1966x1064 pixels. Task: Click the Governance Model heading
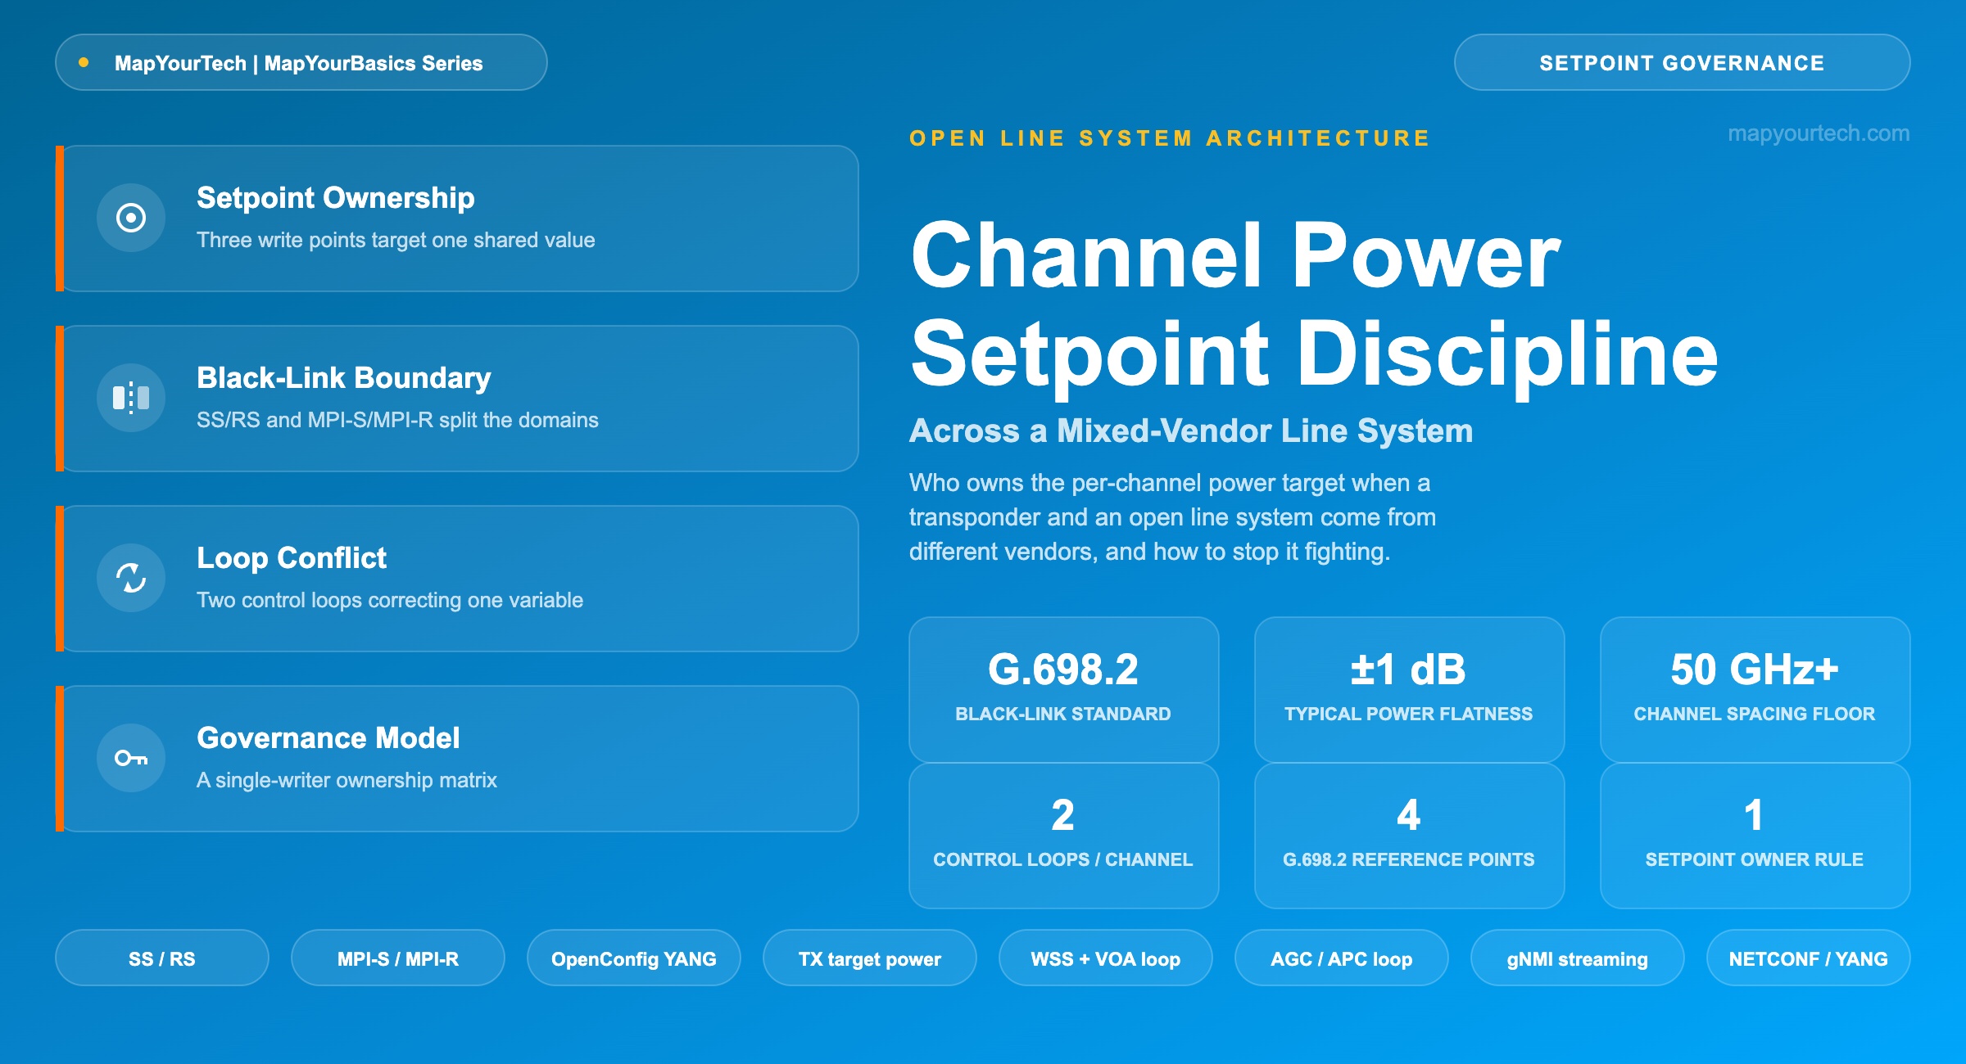[x=328, y=738]
